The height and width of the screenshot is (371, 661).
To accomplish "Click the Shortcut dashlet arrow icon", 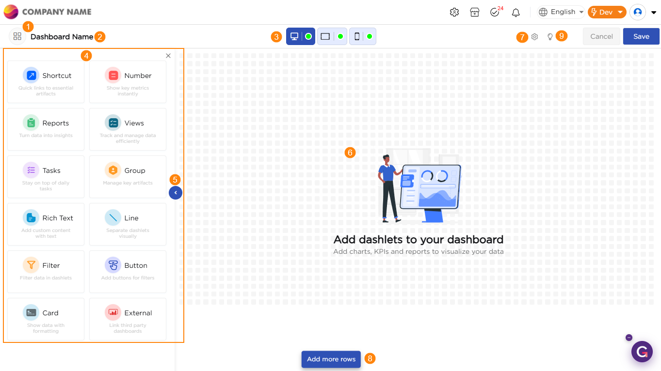I will click(x=31, y=76).
